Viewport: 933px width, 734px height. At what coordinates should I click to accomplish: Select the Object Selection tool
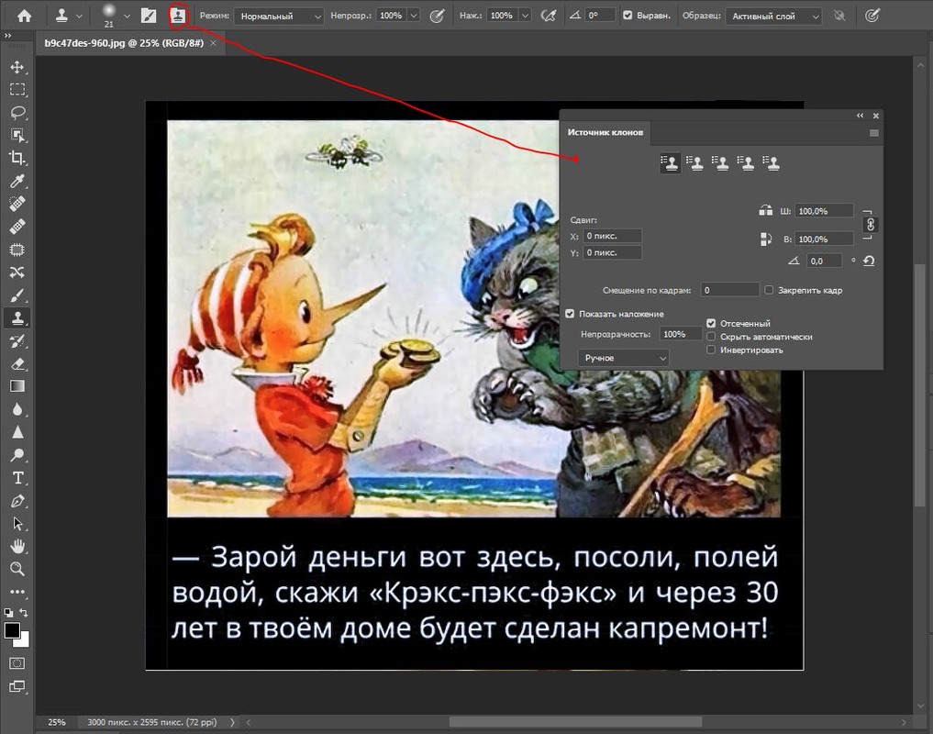pyautogui.click(x=17, y=135)
